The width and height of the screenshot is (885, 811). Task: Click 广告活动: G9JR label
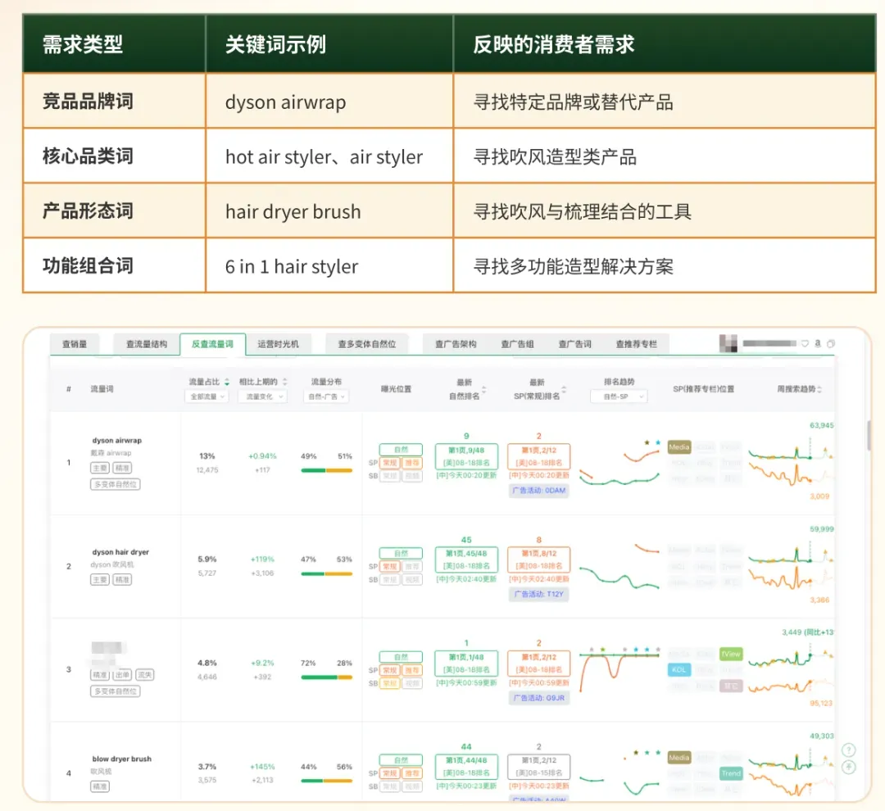[x=538, y=698]
